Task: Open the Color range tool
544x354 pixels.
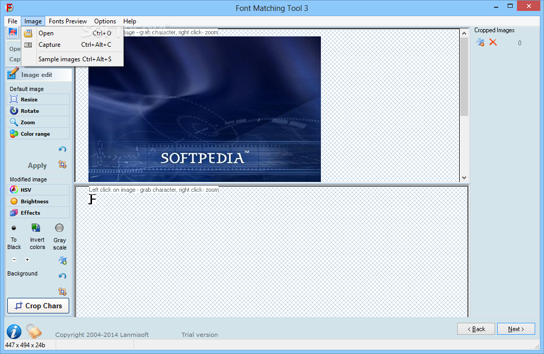Action: [x=38, y=134]
